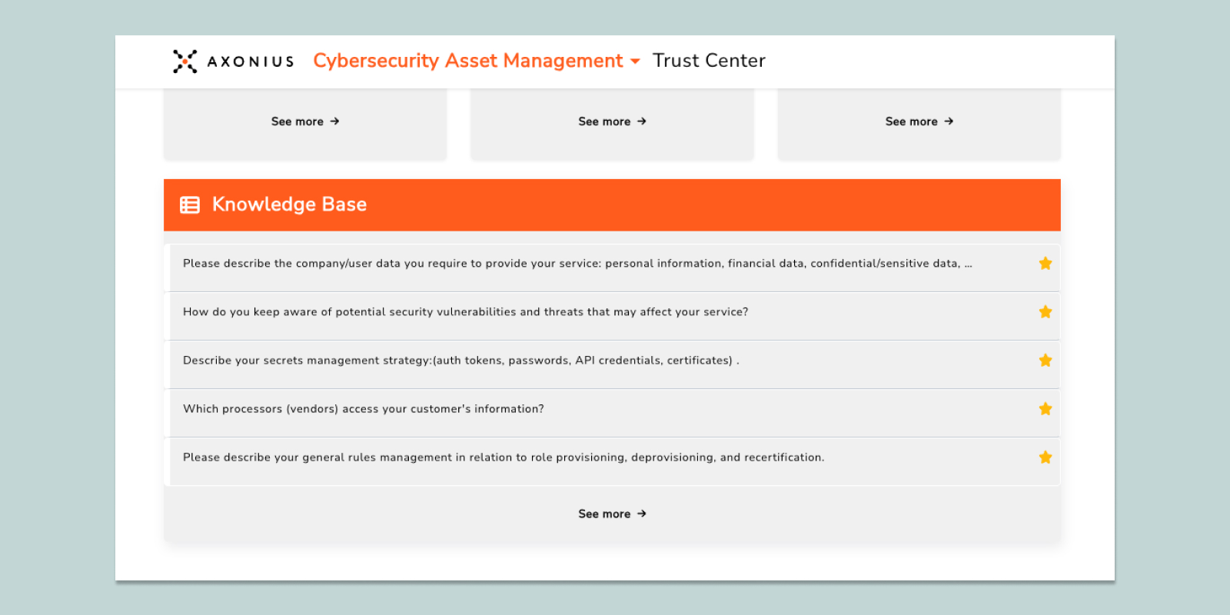Click the Knowledge Base list icon
This screenshot has height=615, width=1230.
pos(190,204)
